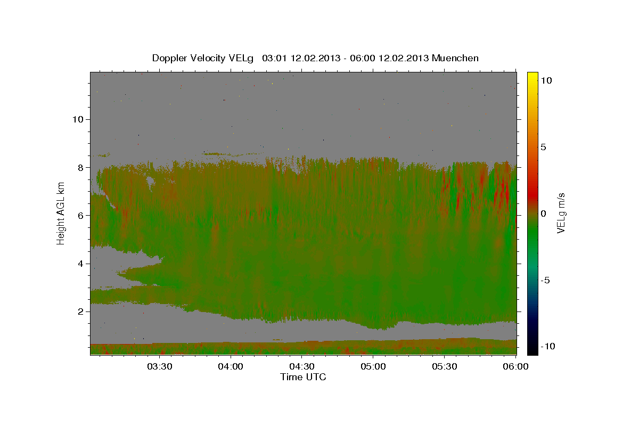
Task: Click the 06:00 time tick label
Action: tap(515, 367)
